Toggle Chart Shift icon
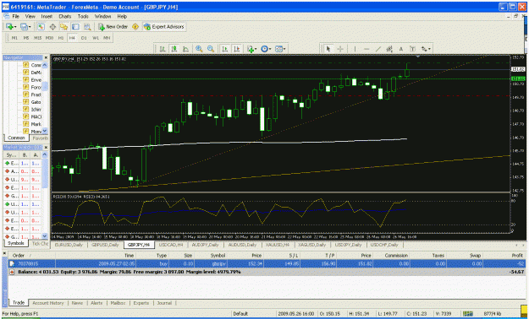Image resolution: width=529 pixels, height=319 pixels. point(237,49)
